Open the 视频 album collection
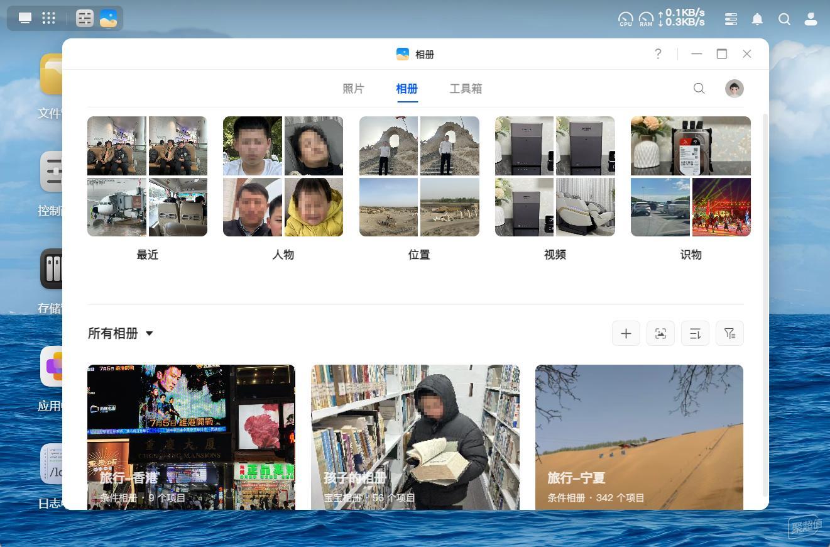The height and width of the screenshot is (547, 830). [x=555, y=176]
